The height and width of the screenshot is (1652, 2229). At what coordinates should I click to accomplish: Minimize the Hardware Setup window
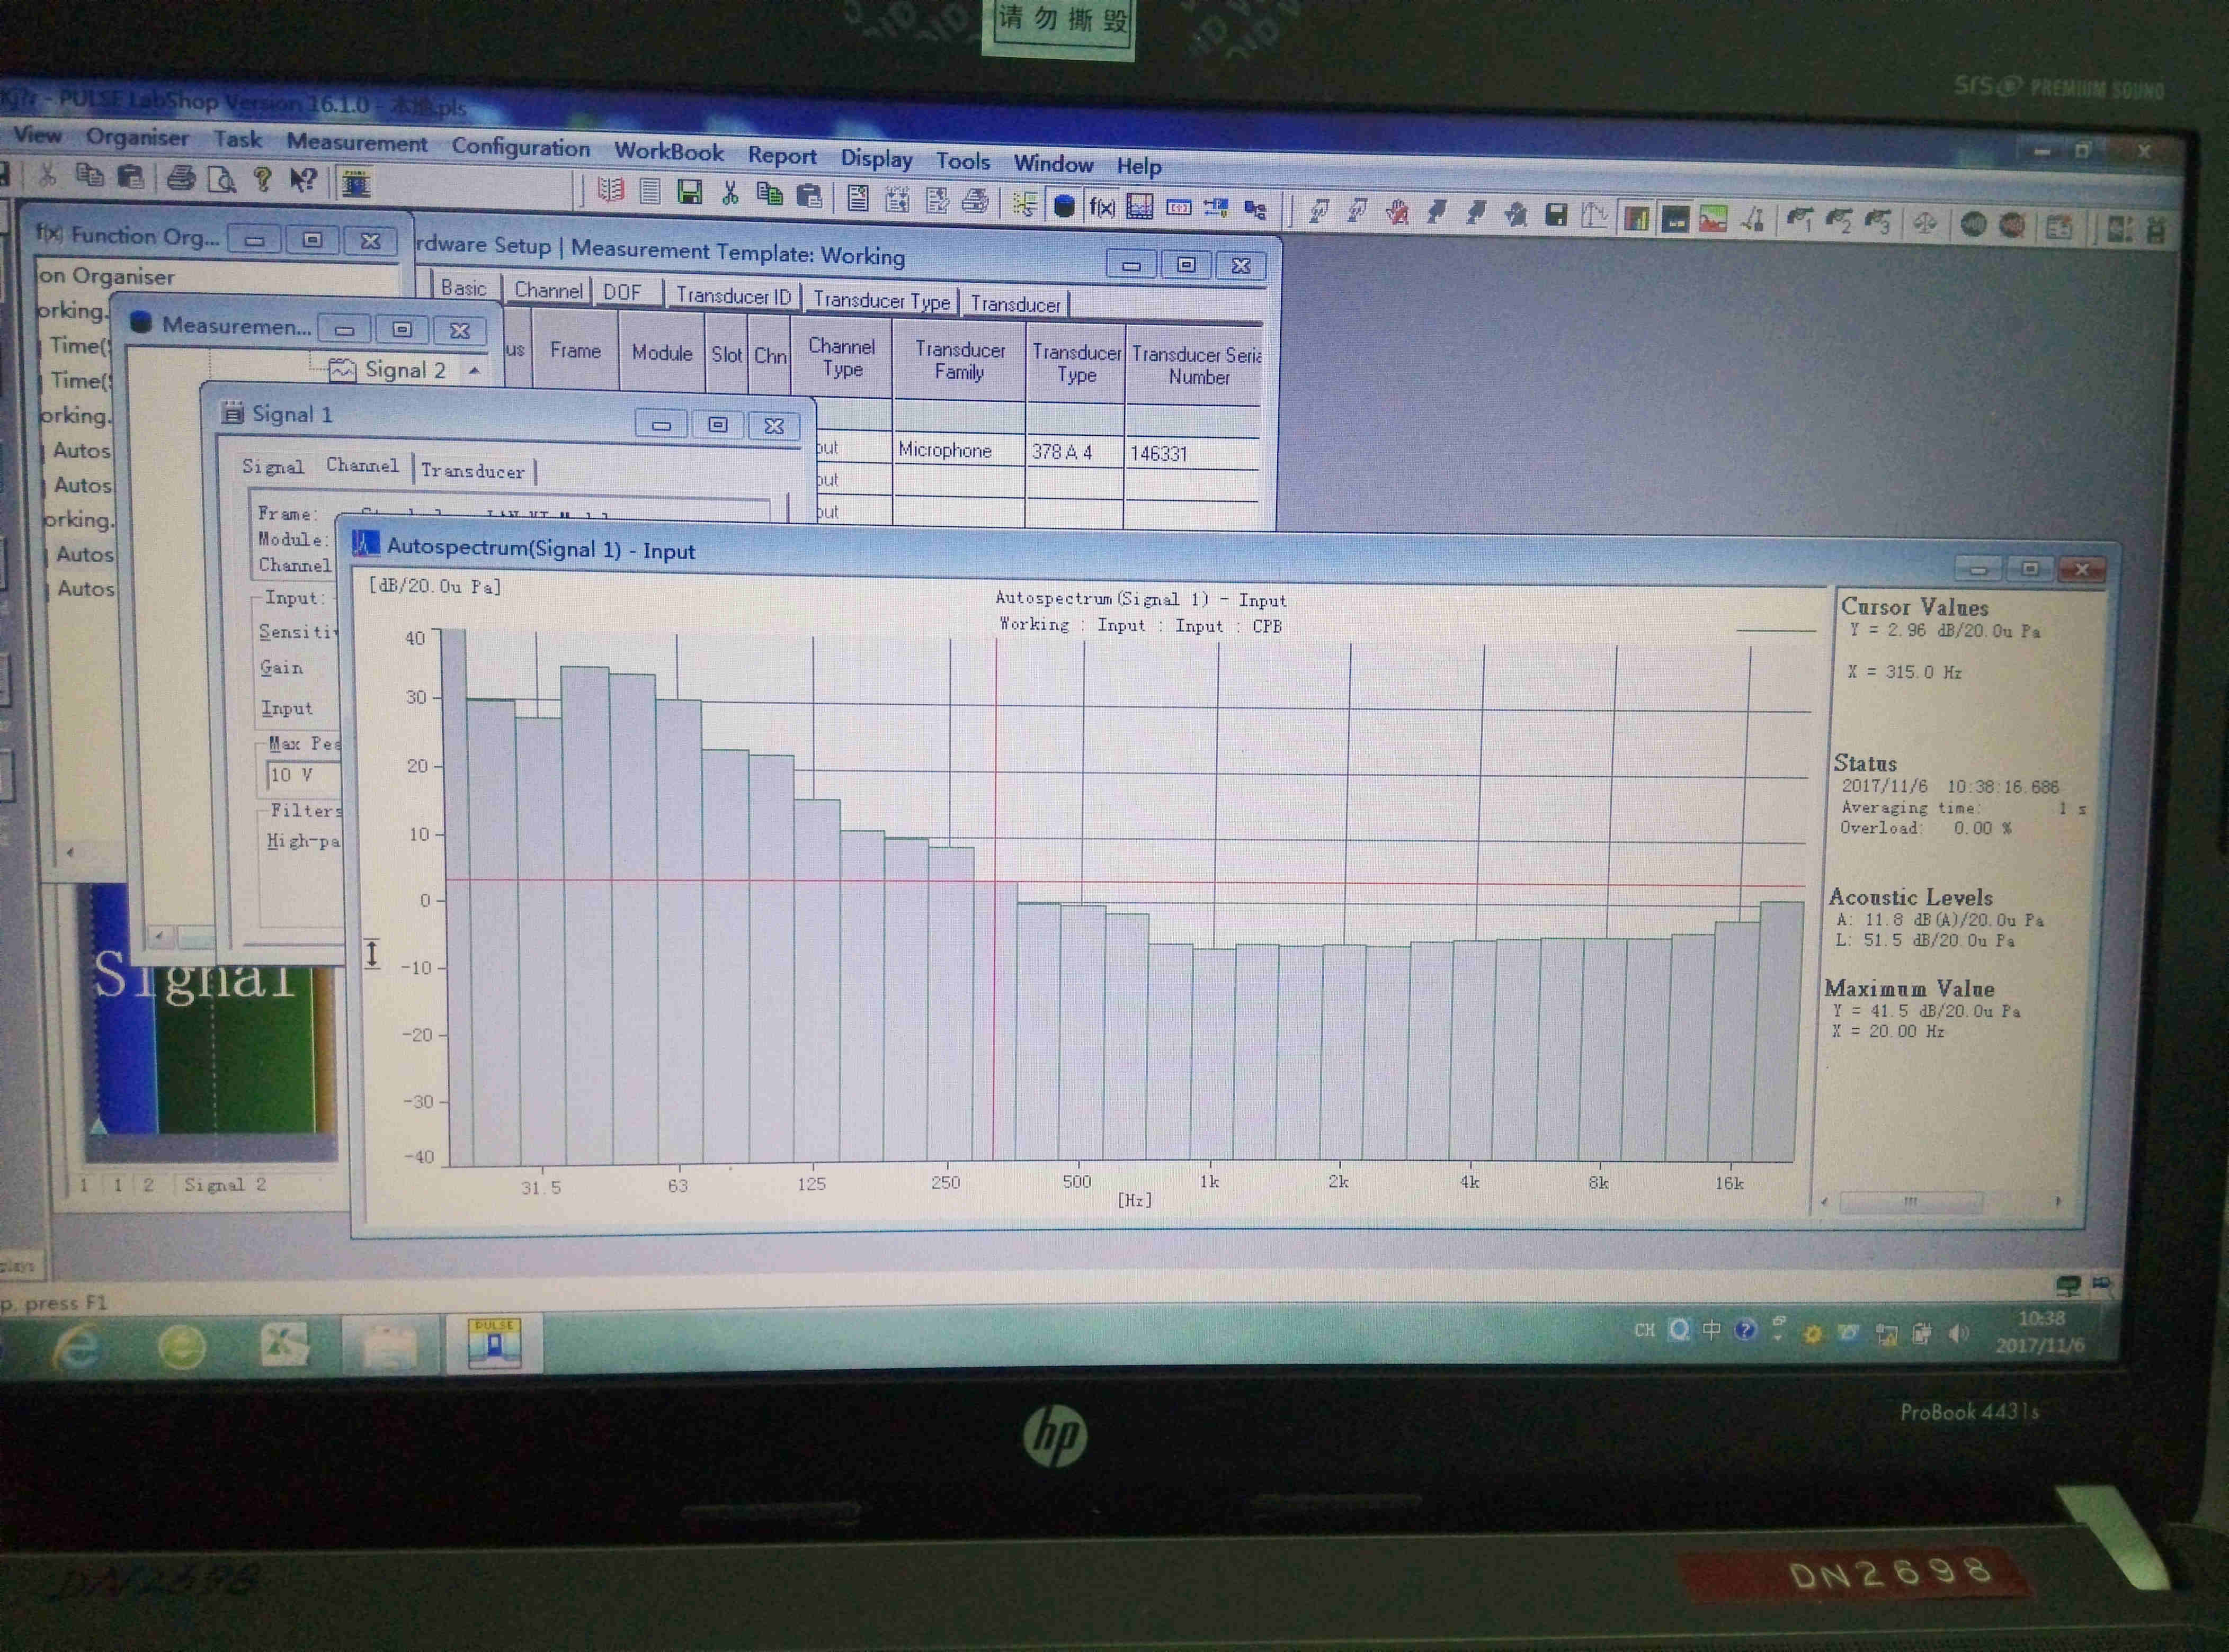click(x=1130, y=265)
